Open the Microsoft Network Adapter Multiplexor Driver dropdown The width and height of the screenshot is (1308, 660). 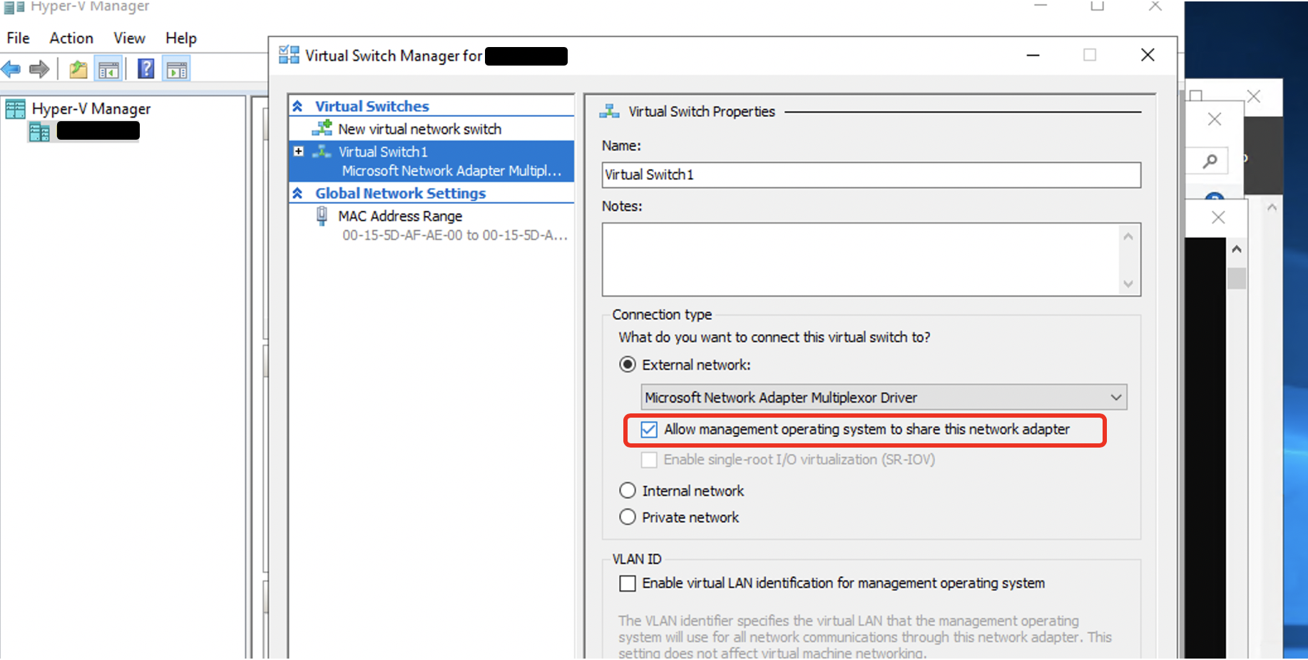(x=884, y=397)
